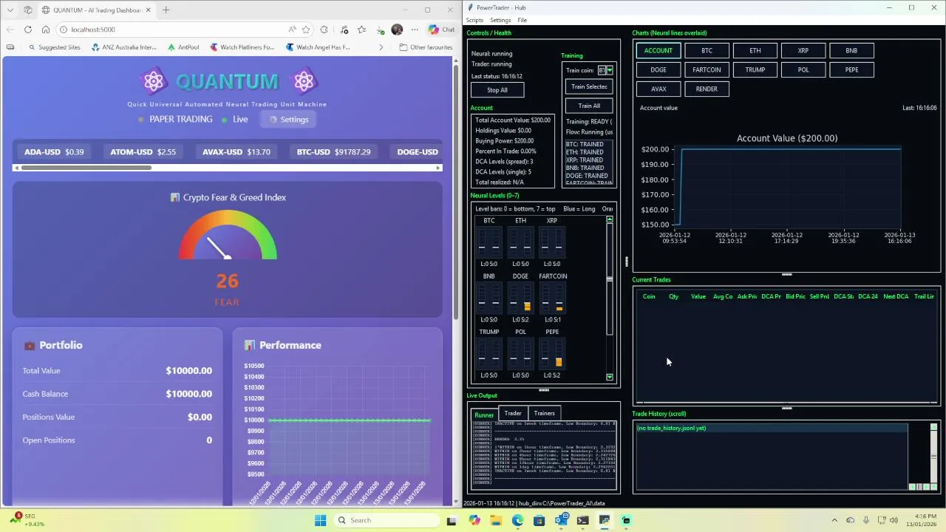Open browser extensions puzzle icon

coord(324,30)
